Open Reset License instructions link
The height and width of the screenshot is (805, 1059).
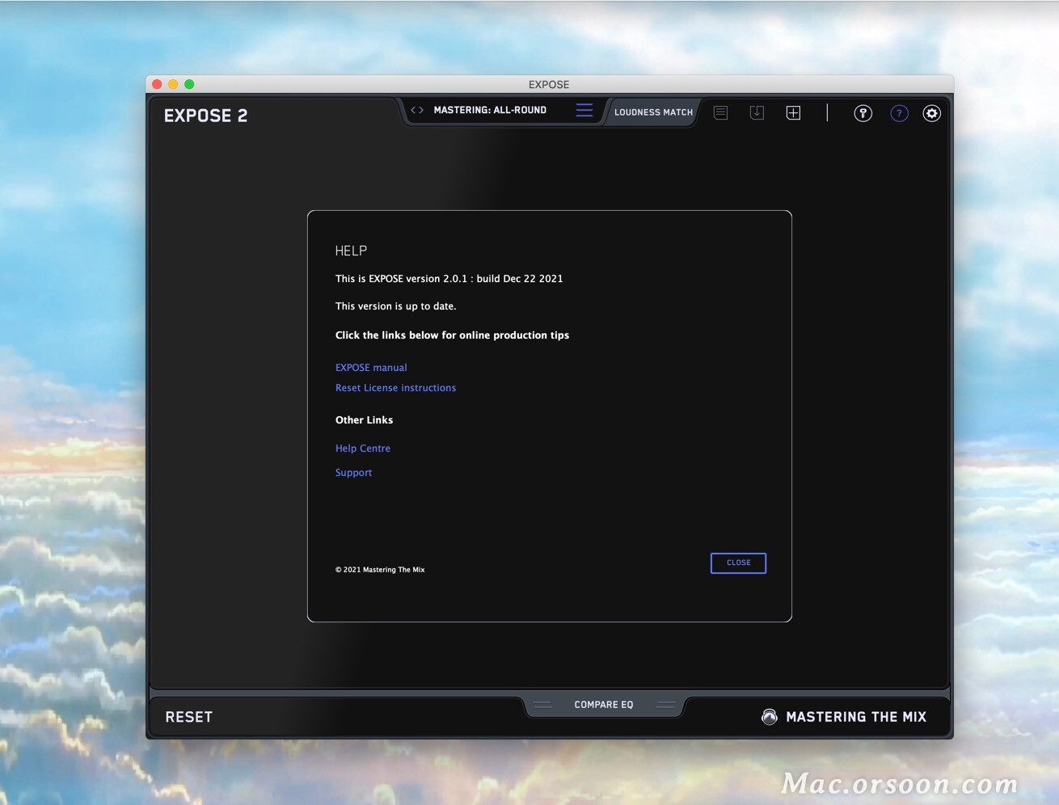395,388
